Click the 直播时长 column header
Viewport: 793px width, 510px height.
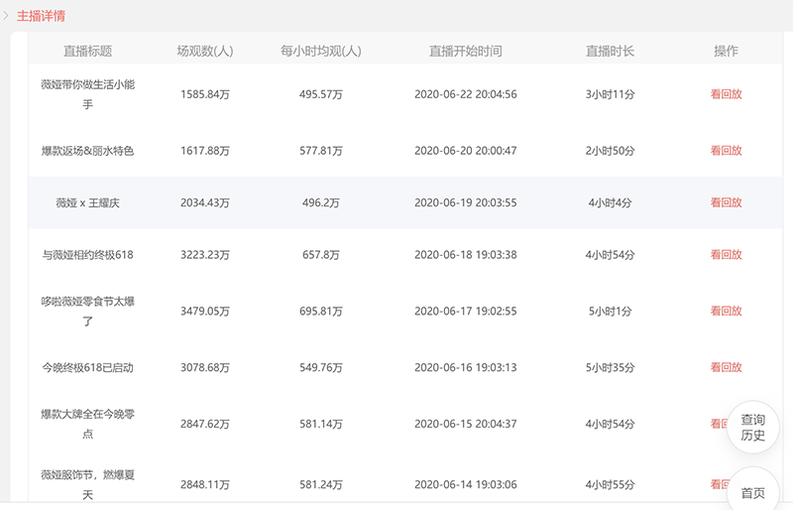tap(610, 52)
